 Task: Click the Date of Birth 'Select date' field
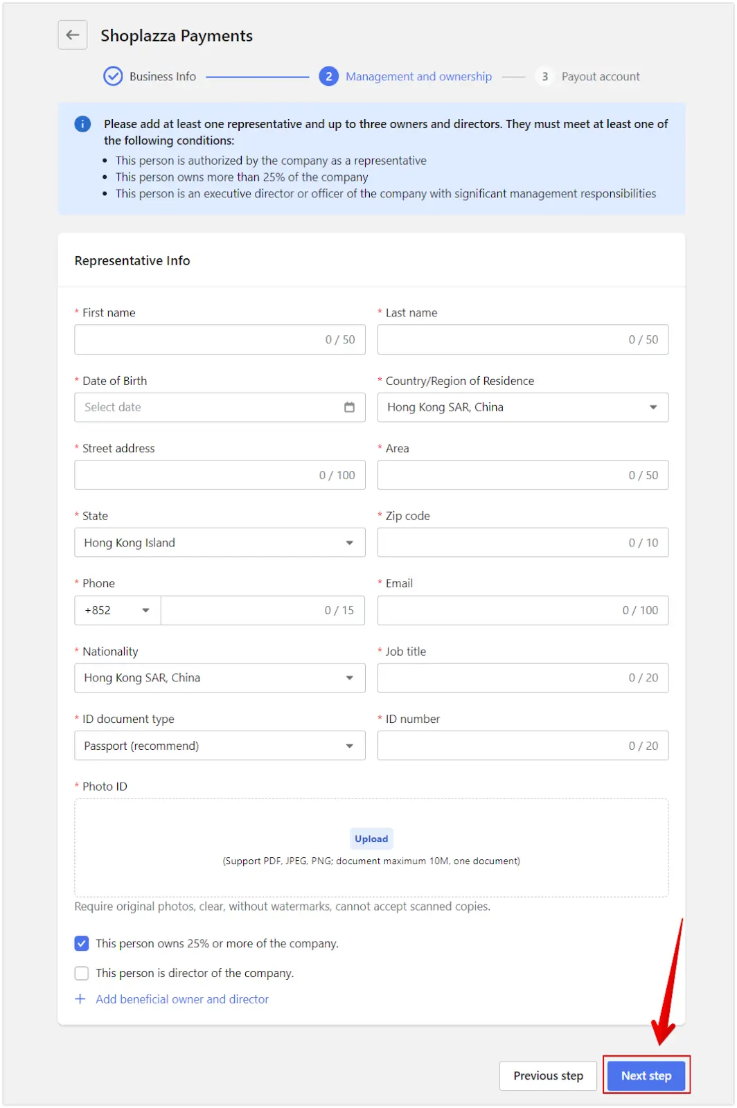[x=220, y=407]
